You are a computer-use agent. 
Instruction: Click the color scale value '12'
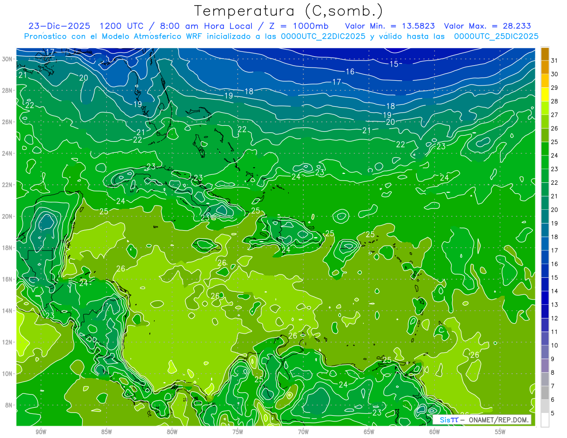point(555,318)
